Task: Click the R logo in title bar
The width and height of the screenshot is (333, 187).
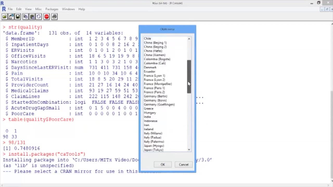Action: tap(2, 3)
